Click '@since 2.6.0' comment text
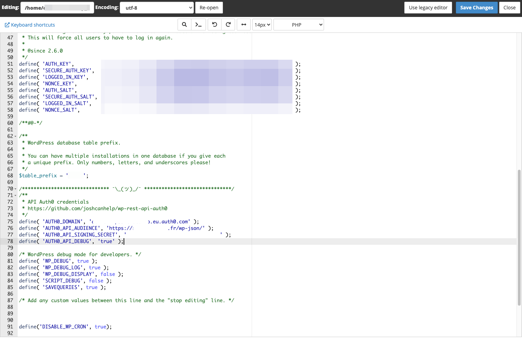Viewport: 522px width, 344px height. 45,51
